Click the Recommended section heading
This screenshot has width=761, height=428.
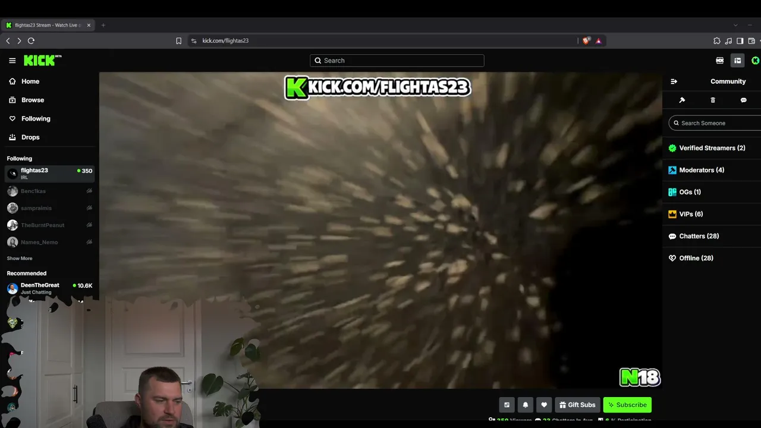click(27, 273)
